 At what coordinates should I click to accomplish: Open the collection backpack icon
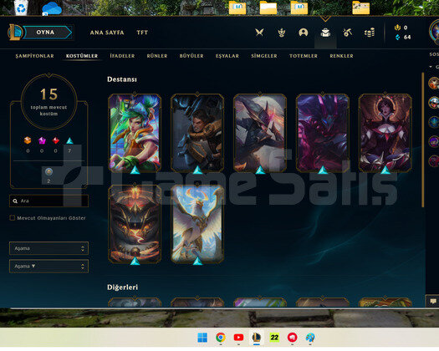pos(325,33)
